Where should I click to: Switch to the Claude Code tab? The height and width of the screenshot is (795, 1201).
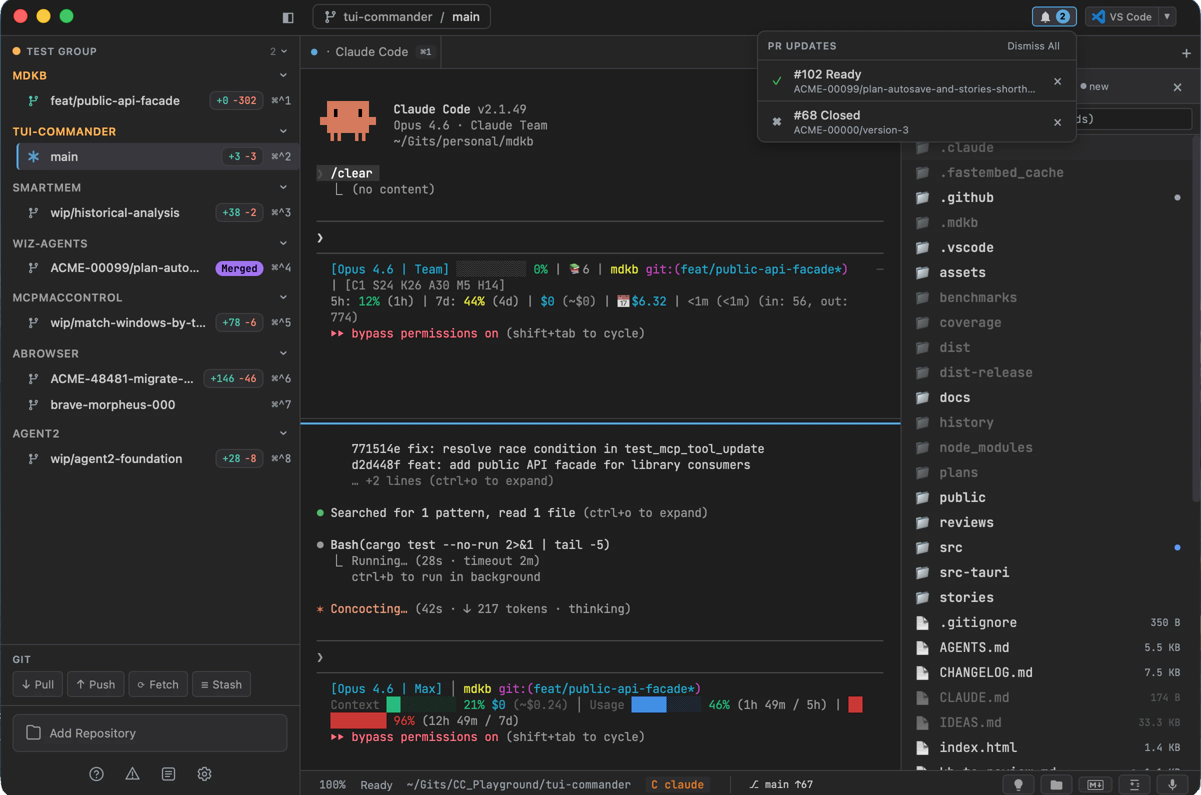(x=371, y=51)
